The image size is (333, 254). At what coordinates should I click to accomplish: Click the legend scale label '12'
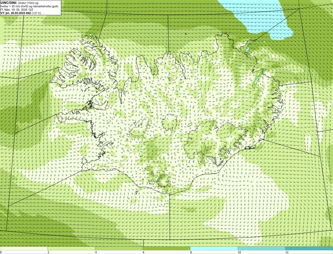(287, 252)
